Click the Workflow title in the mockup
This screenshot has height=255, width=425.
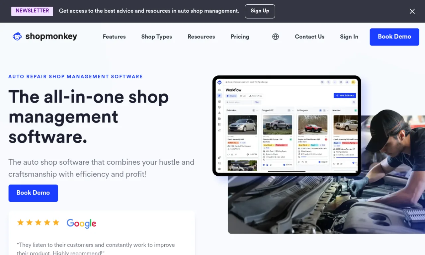233,90
